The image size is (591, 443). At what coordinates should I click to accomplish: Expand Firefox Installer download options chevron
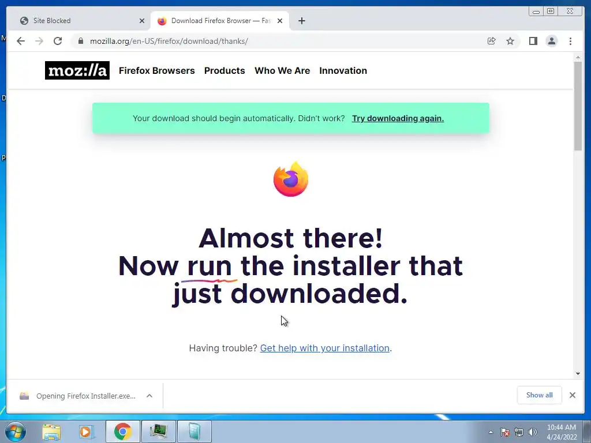coord(149,396)
